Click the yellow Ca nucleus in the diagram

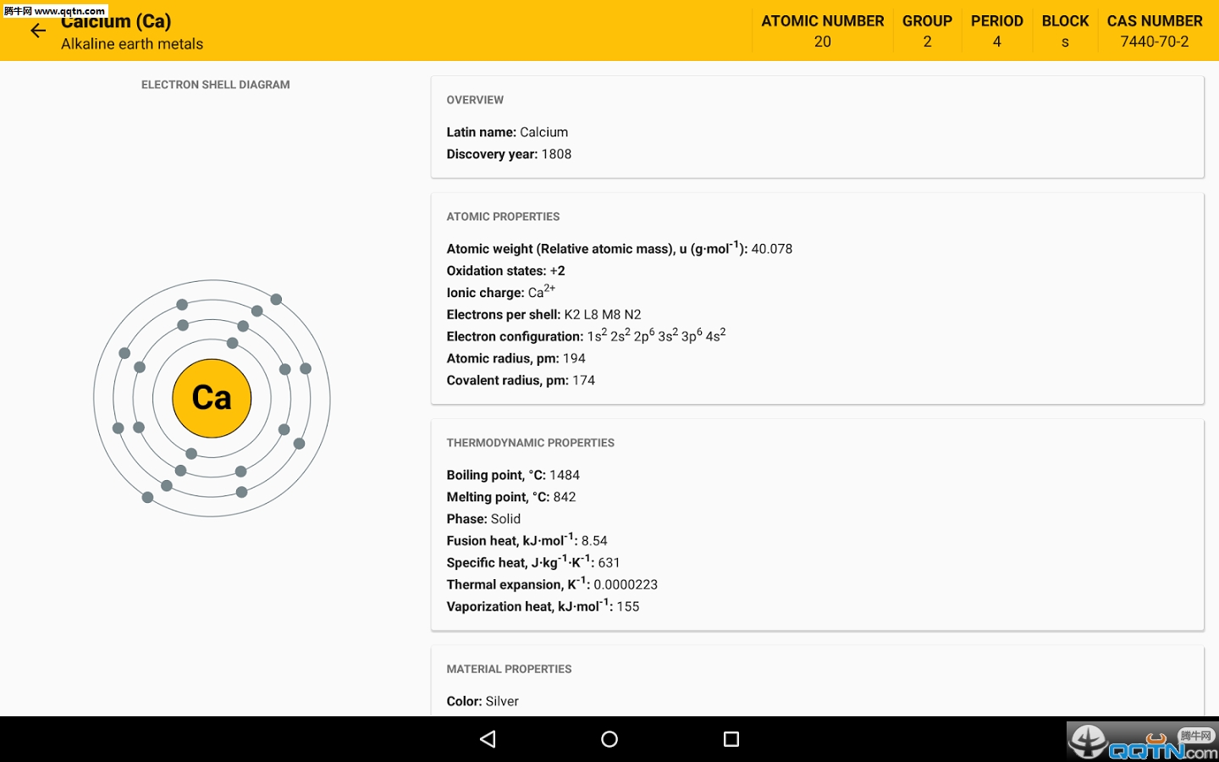pyautogui.click(x=212, y=398)
